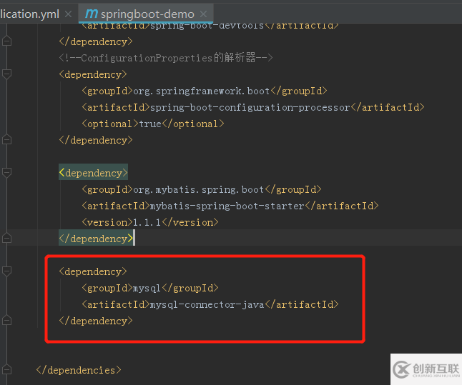This screenshot has height=385, width=462.
Task: Click the ConfigurationProperties comment line
Action: coord(166,58)
